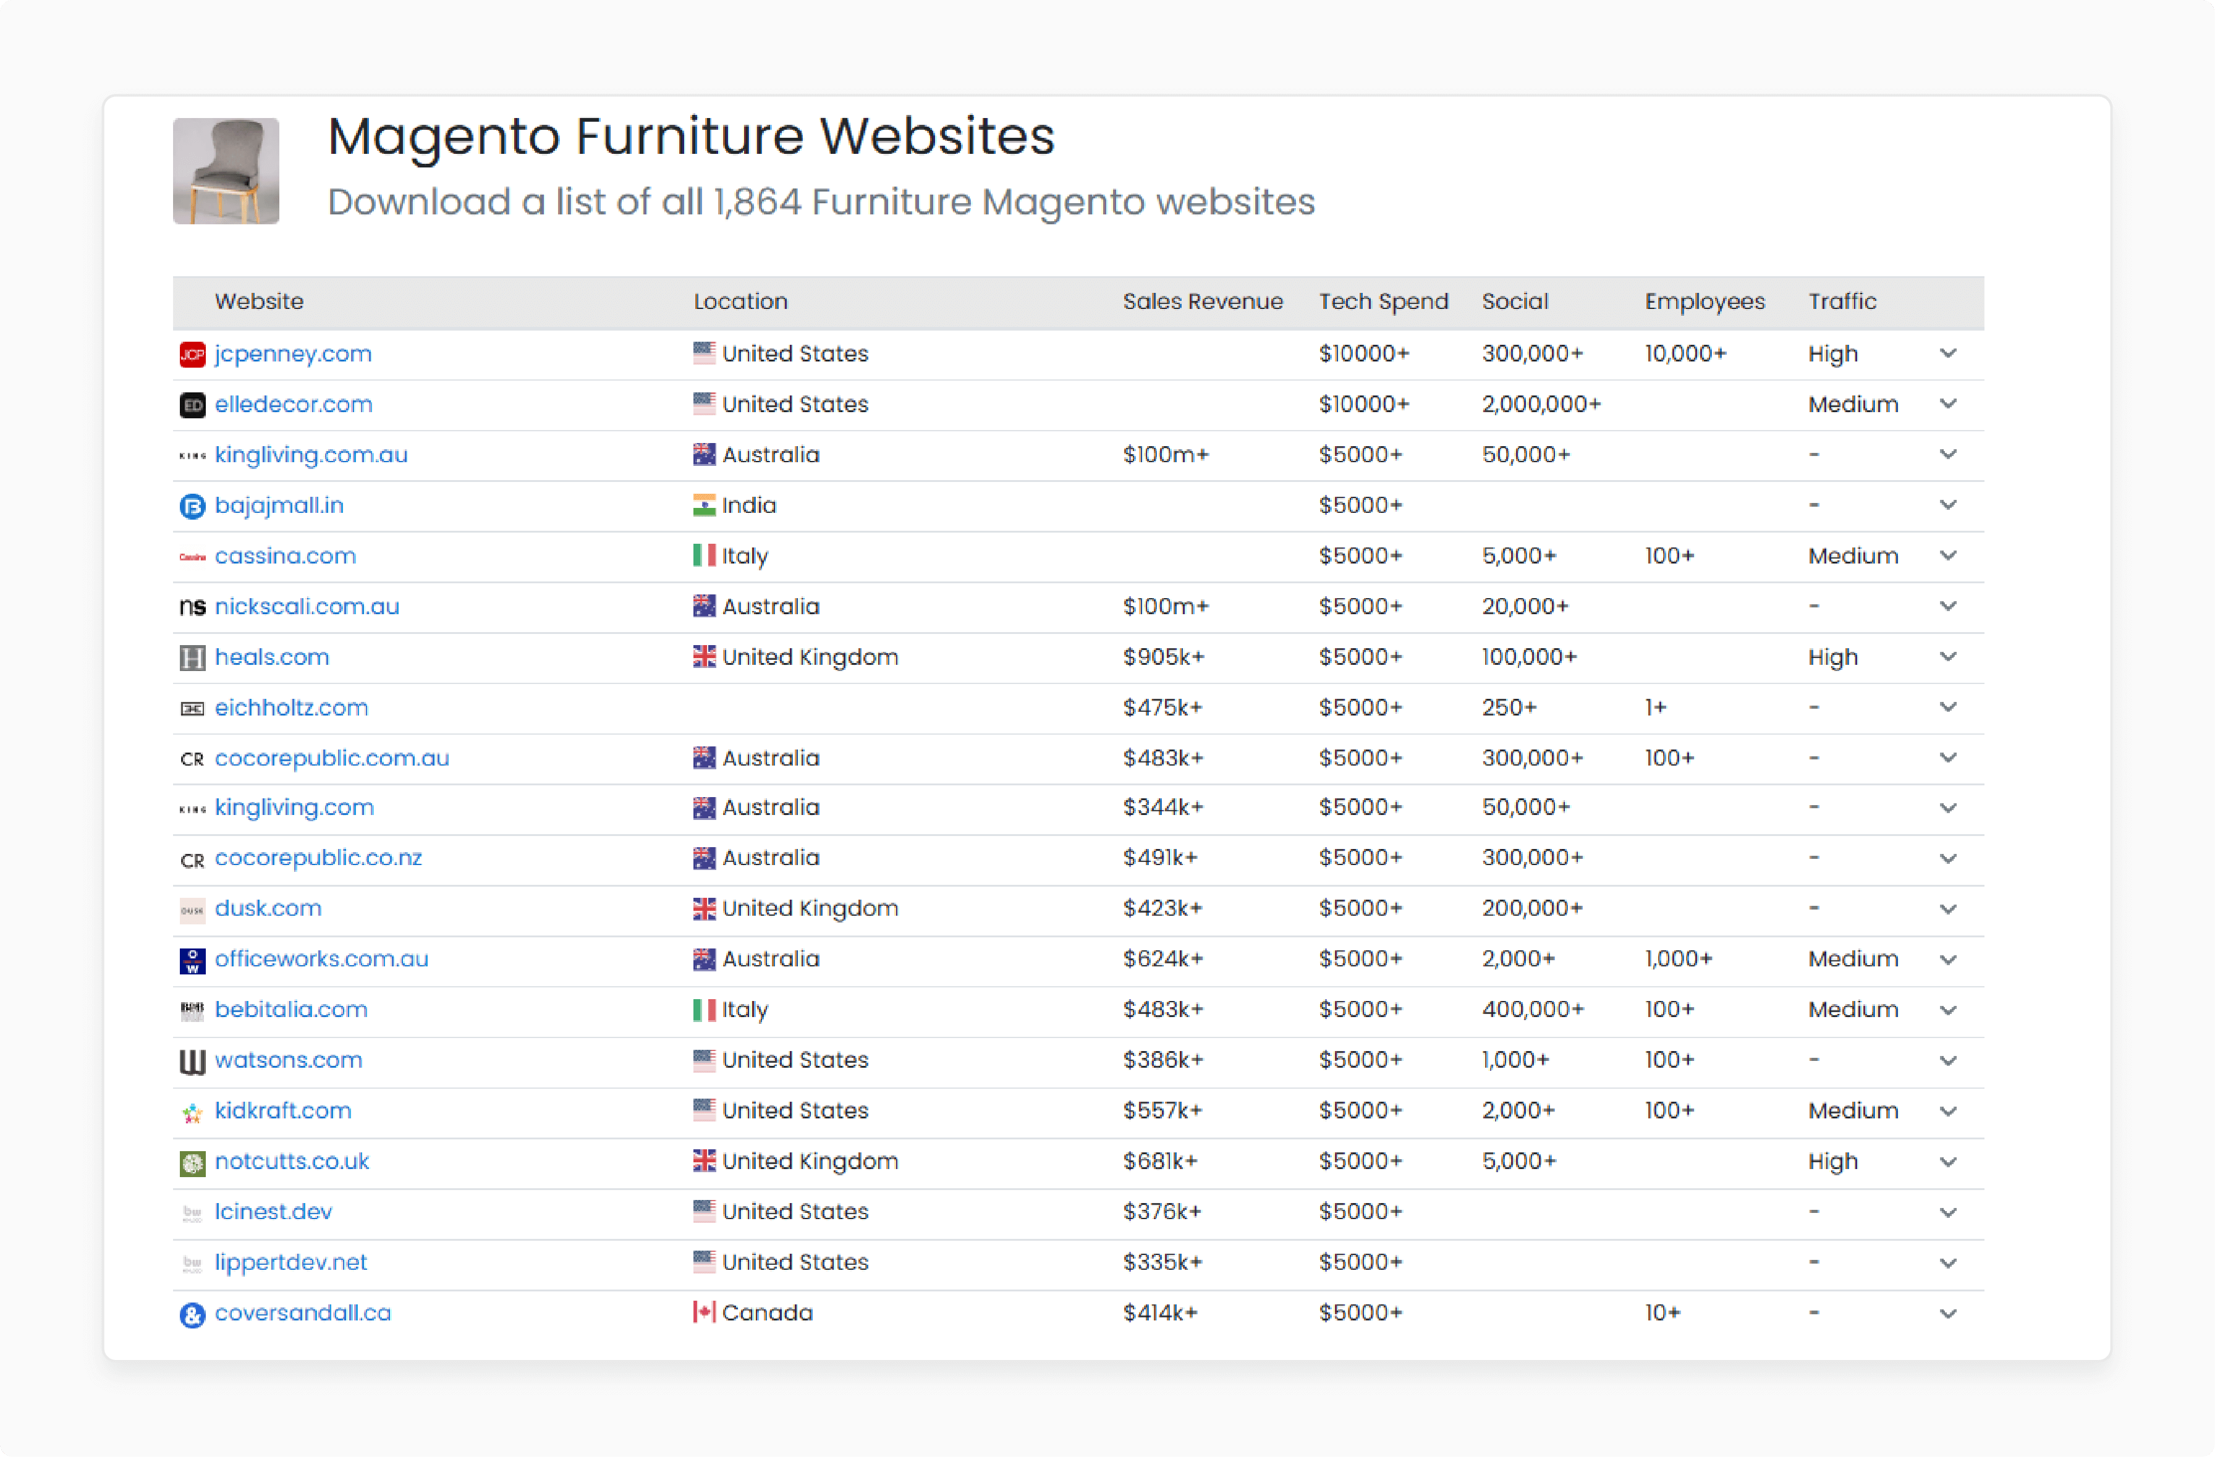Image resolution: width=2215 pixels, height=1457 pixels.
Task: Click the download list of 1,864 websites subtitle
Action: click(x=821, y=202)
